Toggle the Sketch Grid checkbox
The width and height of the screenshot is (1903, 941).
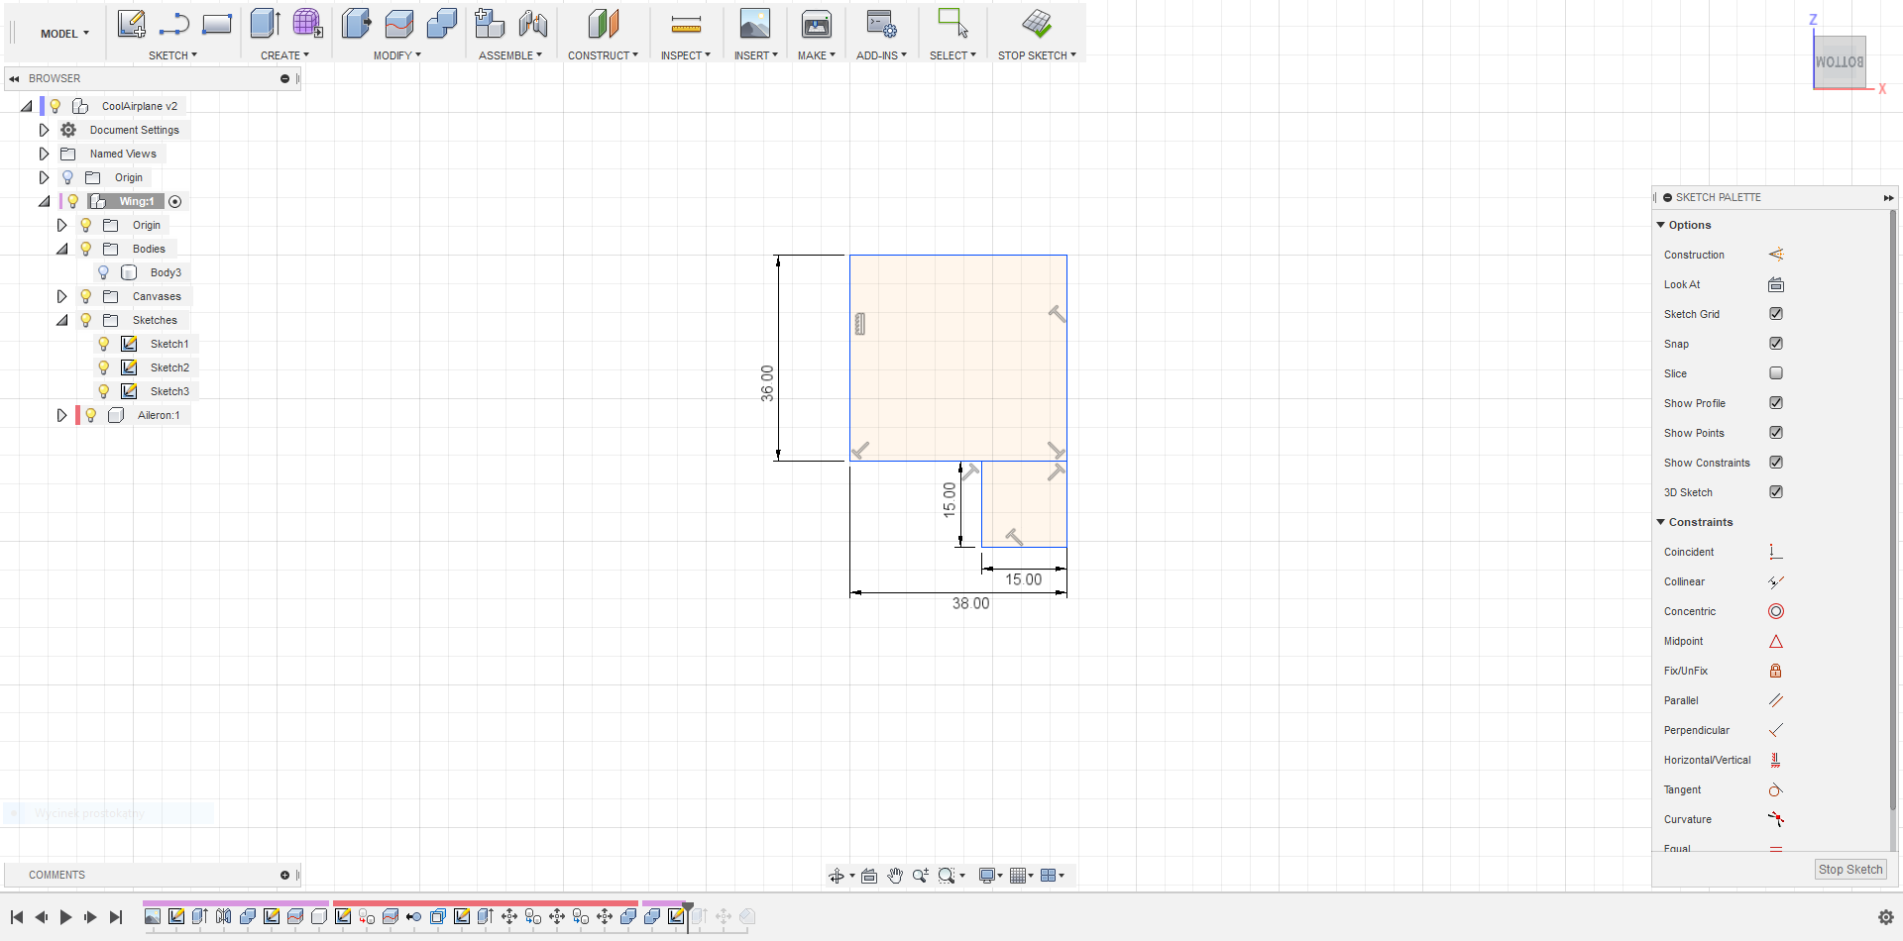click(x=1776, y=314)
